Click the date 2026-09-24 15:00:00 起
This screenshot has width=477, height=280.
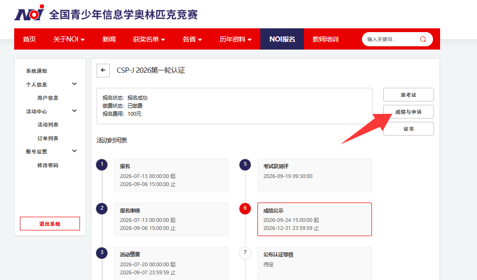point(291,220)
